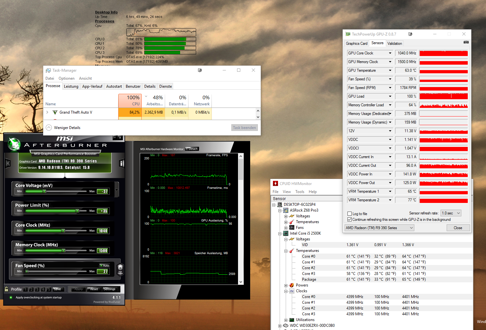Image resolution: width=486 pixels, height=330 pixels.
Task: Select the Intel Core i5 2500K chip icon
Action: click(286, 233)
